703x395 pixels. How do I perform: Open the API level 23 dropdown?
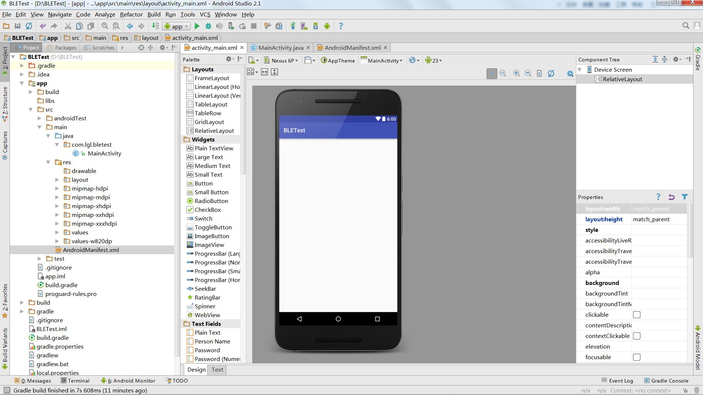click(434, 60)
